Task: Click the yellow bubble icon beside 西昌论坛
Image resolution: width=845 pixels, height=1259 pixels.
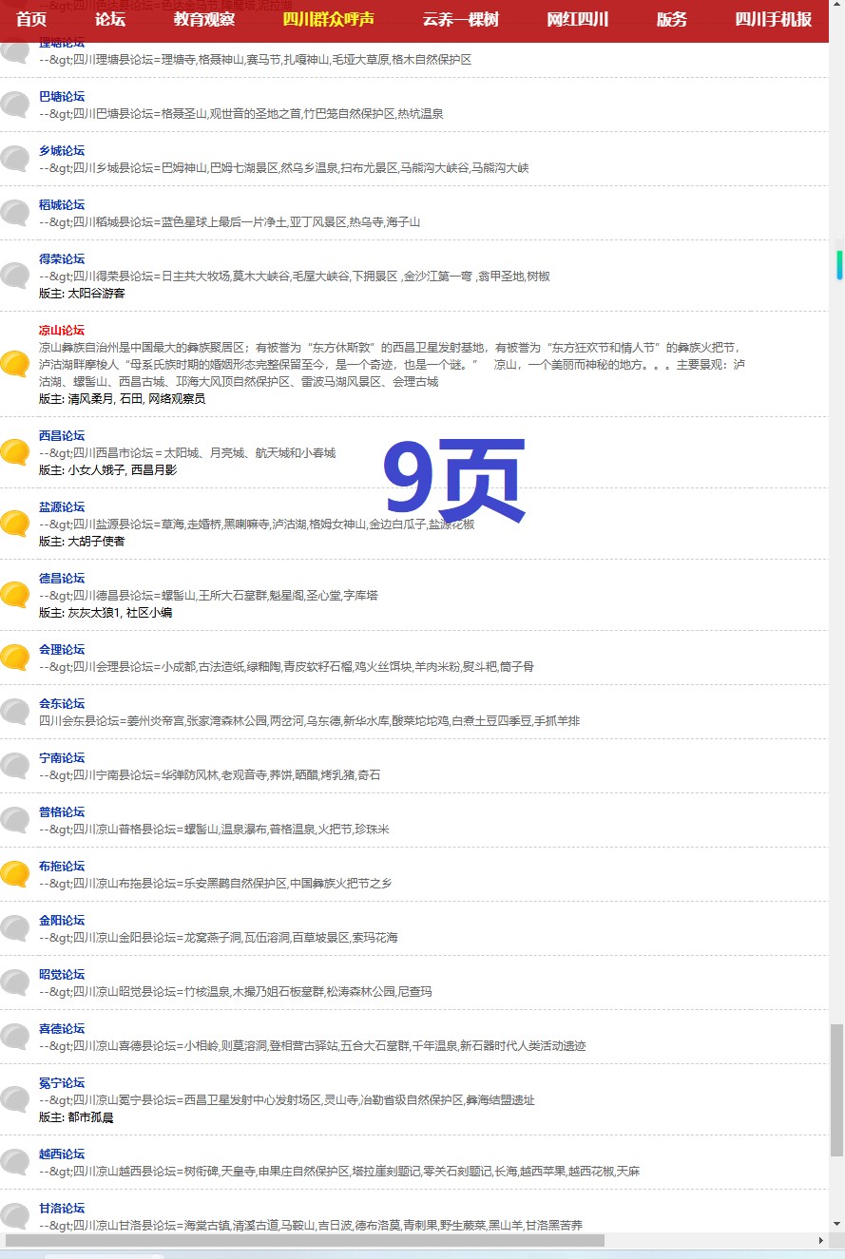Action: (15, 452)
